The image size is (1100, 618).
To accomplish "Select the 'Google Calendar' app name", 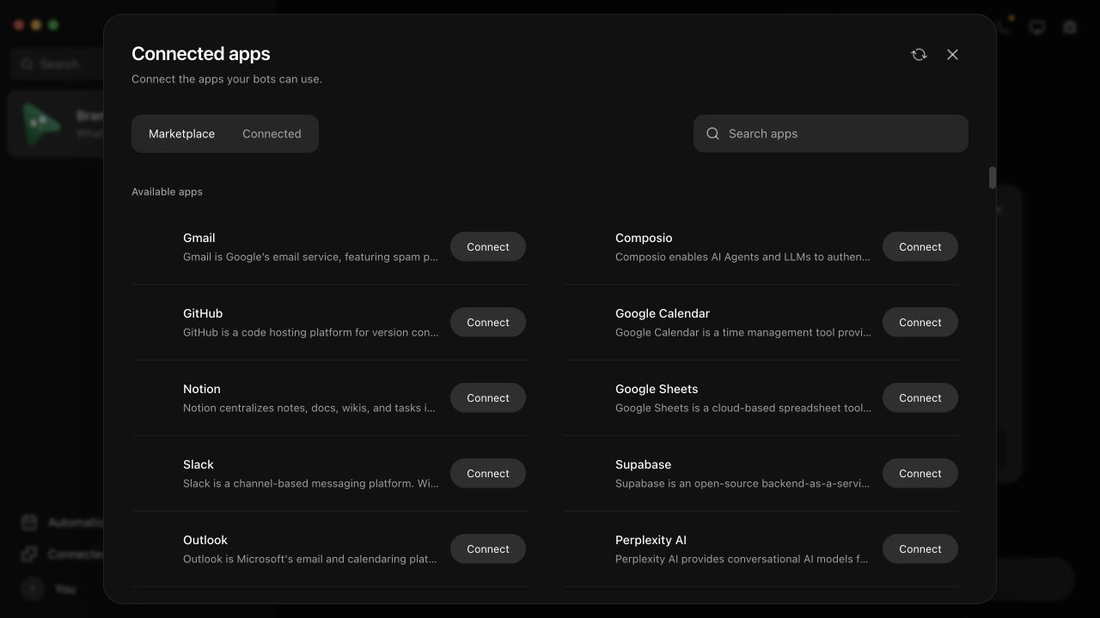I will pos(663,313).
